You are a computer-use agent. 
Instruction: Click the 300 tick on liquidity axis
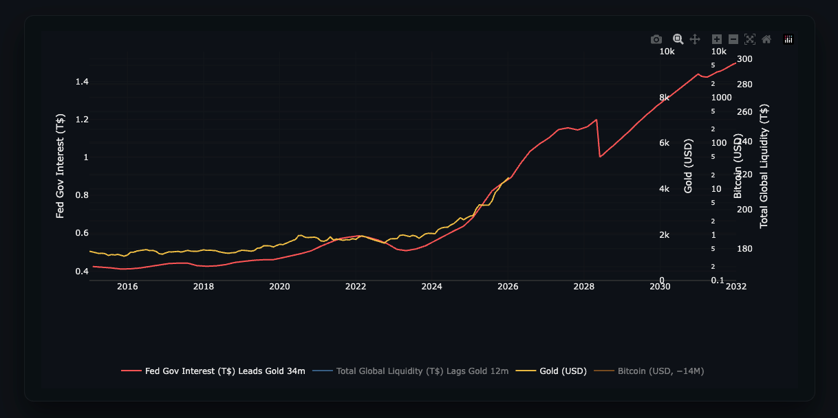(x=745, y=58)
